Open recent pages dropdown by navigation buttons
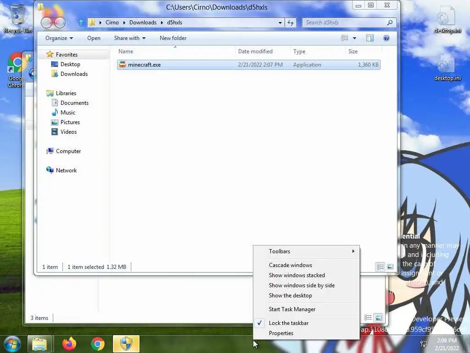Viewport: 470px width, 353px height. (x=69, y=23)
